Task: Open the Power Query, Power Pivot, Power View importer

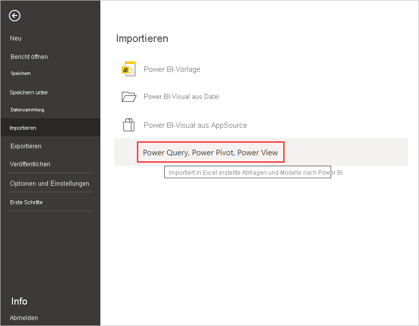Action: [x=210, y=152]
